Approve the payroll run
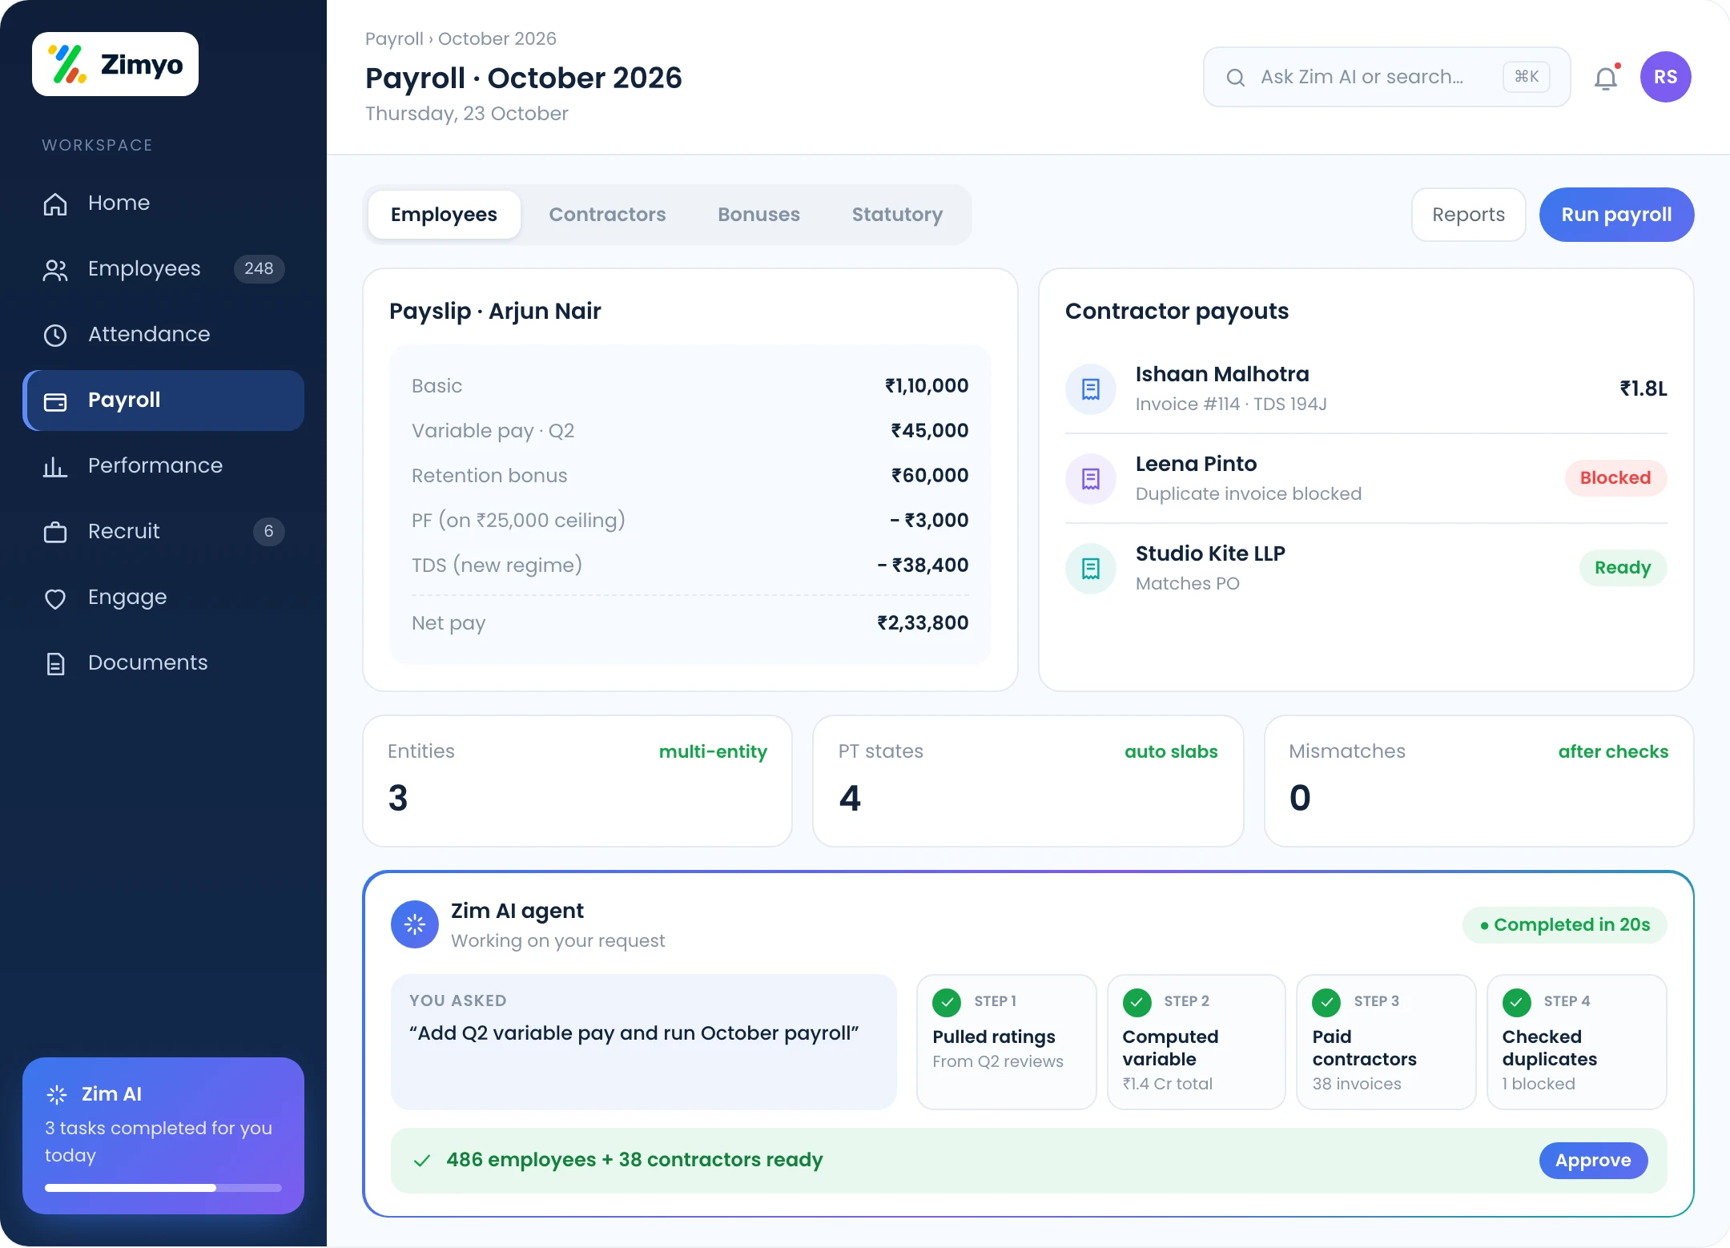Image resolution: width=1730 pixels, height=1248 pixels. (1593, 1161)
